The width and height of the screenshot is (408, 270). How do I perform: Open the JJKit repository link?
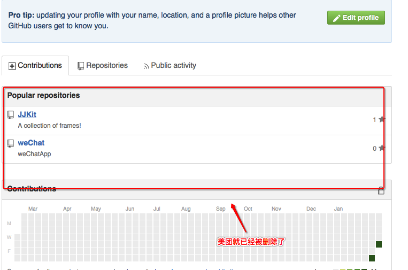pyautogui.click(x=27, y=114)
